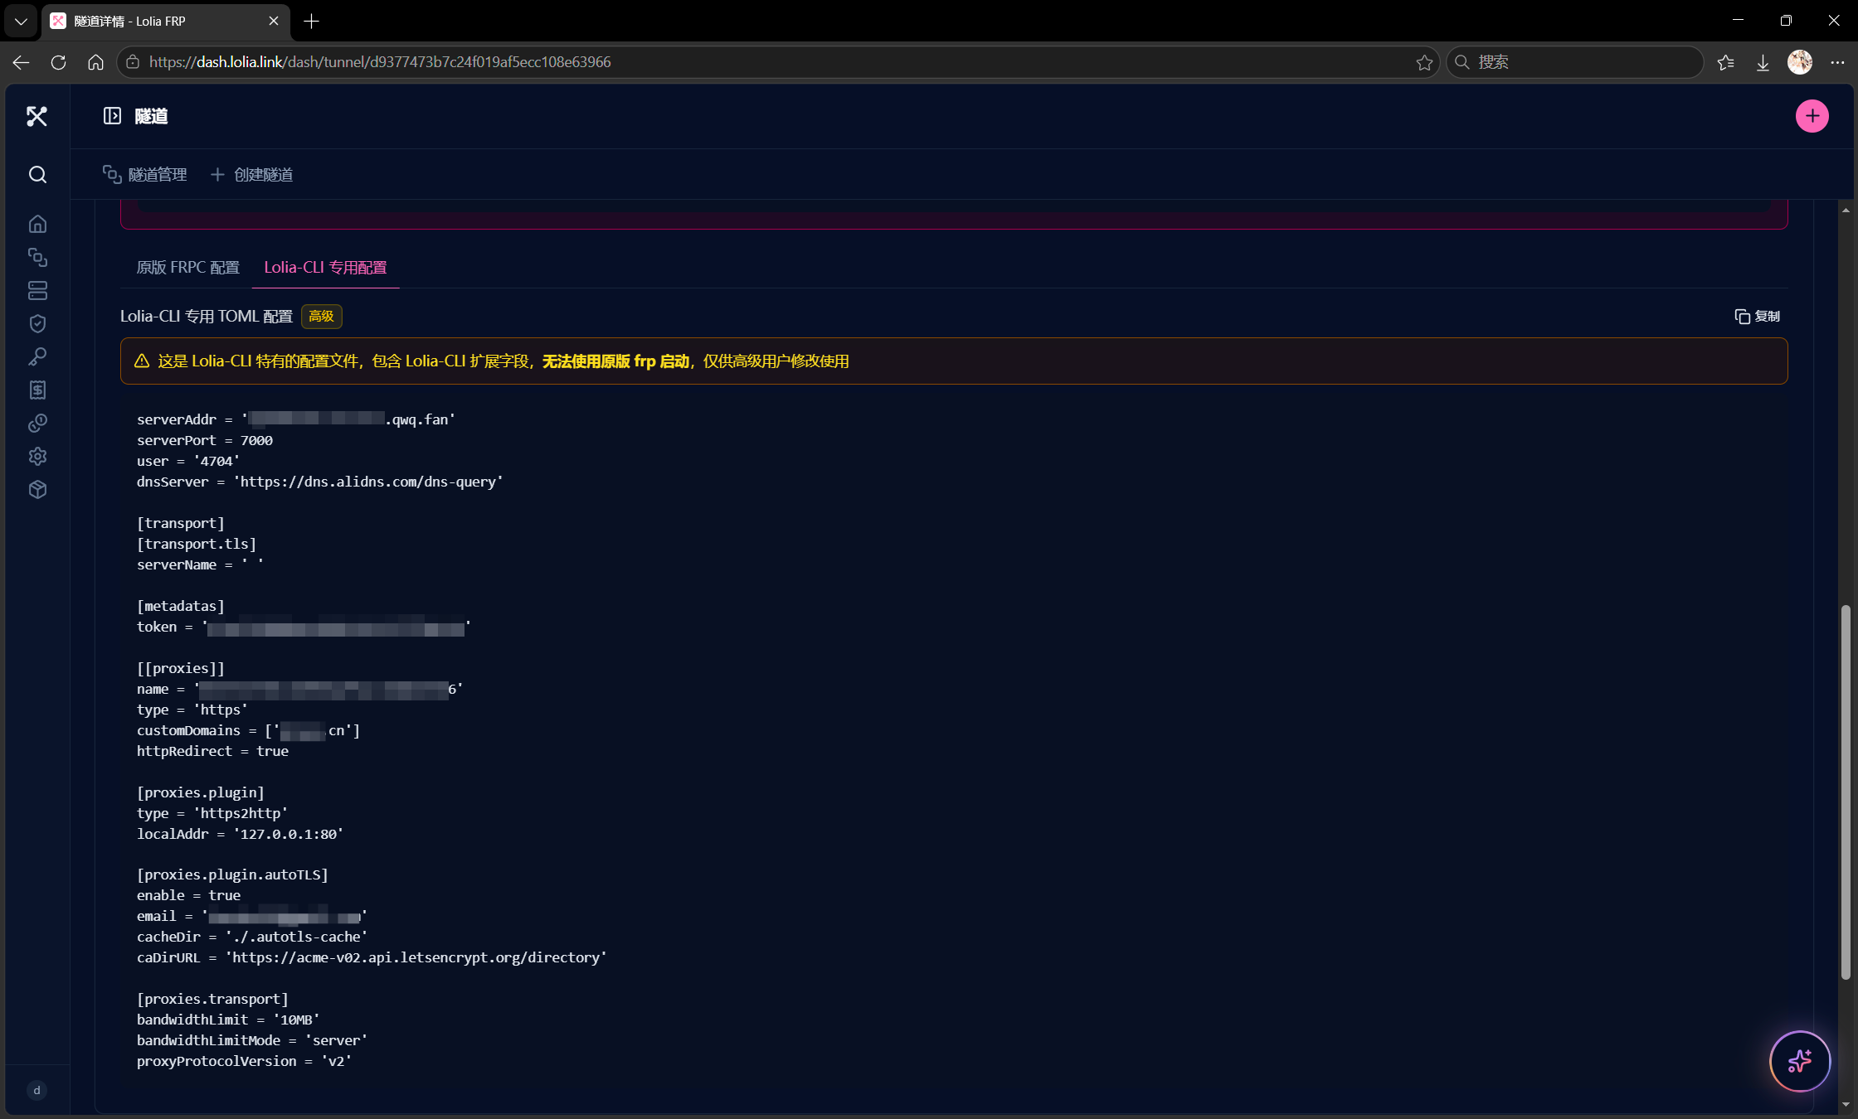Click the 高级 badge
The image size is (1858, 1119).
click(x=321, y=316)
